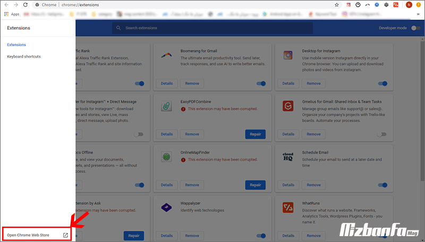This screenshot has height=242, width=425.
Task: Click the orange update icon at the far right of the toolbar
Action: tap(418, 5)
